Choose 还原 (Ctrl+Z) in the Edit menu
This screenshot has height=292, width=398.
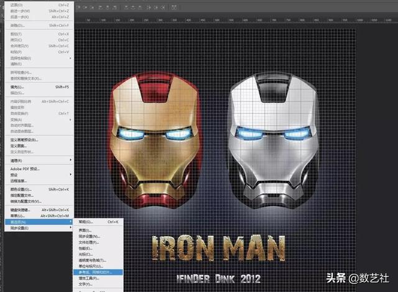39,5
